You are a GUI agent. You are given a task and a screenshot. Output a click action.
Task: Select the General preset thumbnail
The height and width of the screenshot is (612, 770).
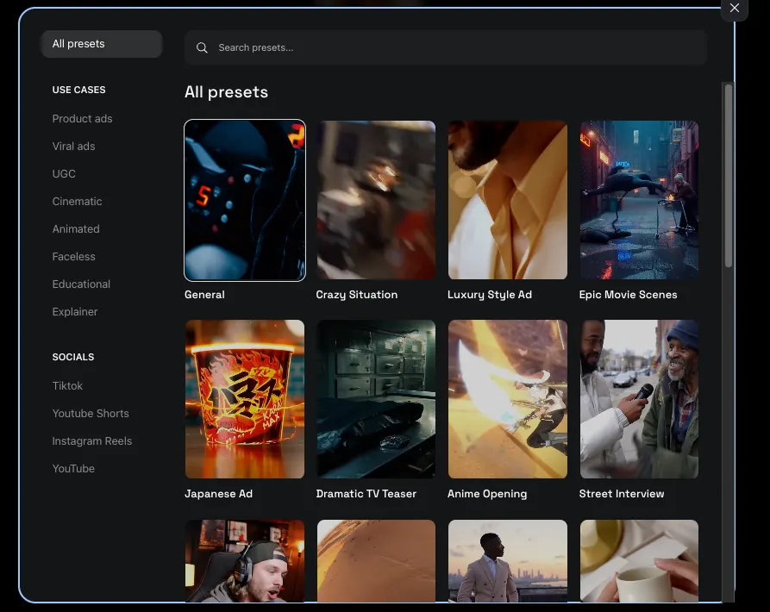click(245, 200)
